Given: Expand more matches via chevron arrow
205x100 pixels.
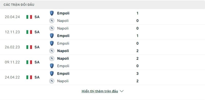Looking at the screenshot, I should [x=121, y=91].
